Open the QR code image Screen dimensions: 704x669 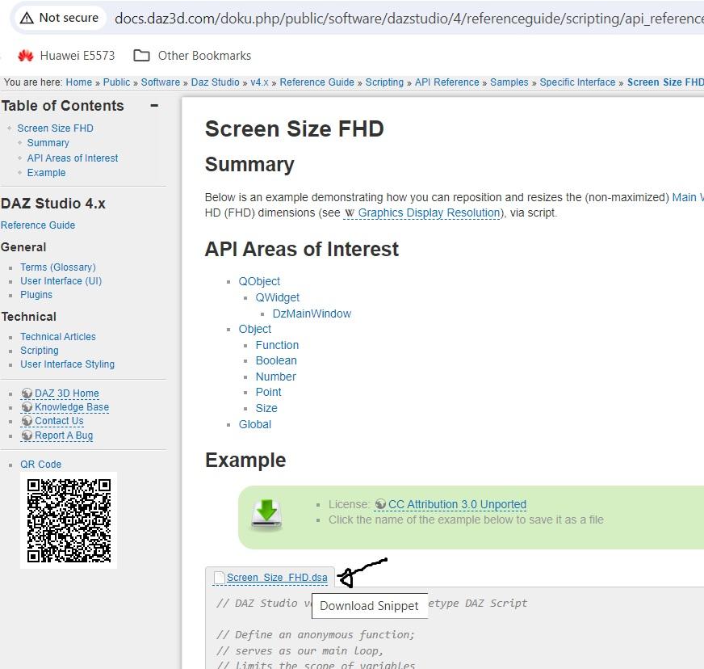(69, 520)
